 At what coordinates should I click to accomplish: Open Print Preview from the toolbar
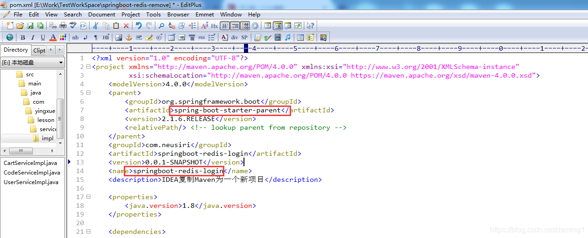point(53,26)
